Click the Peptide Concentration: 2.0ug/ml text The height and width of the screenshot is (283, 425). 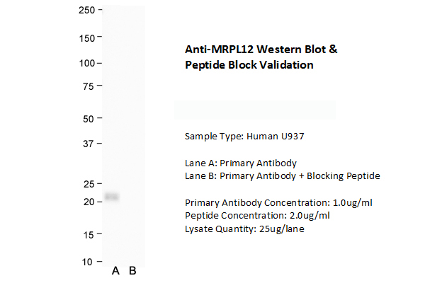tap(257, 215)
